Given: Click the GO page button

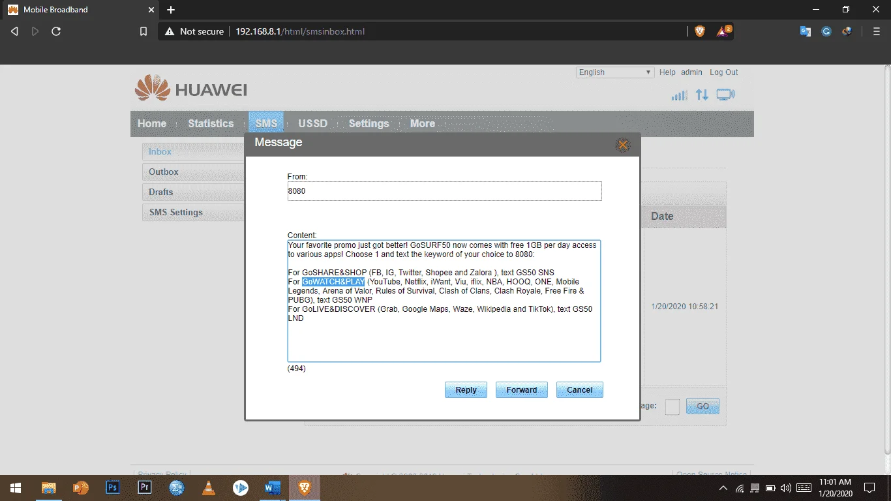Looking at the screenshot, I should pyautogui.click(x=702, y=406).
